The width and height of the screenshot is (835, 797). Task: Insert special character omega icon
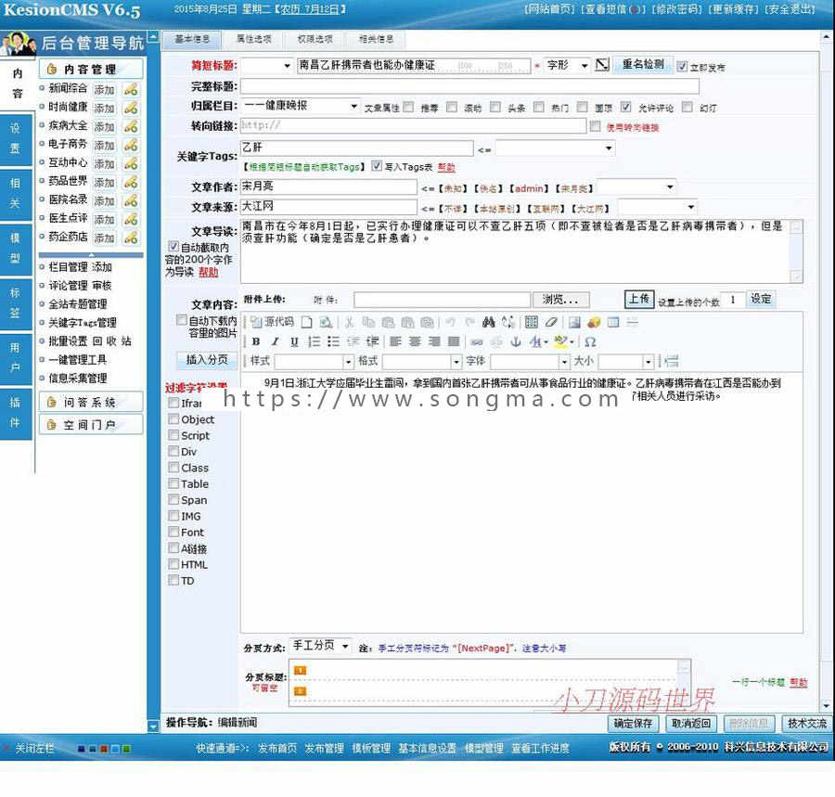590,341
